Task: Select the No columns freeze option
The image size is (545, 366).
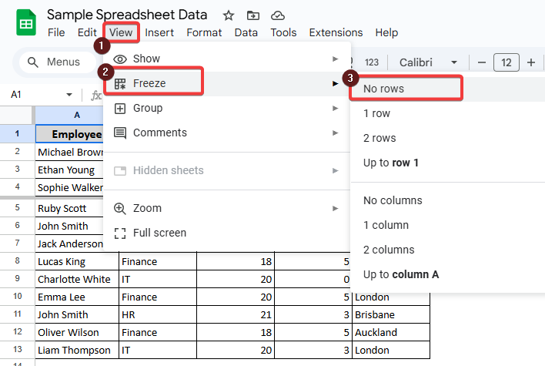Action: coord(393,200)
